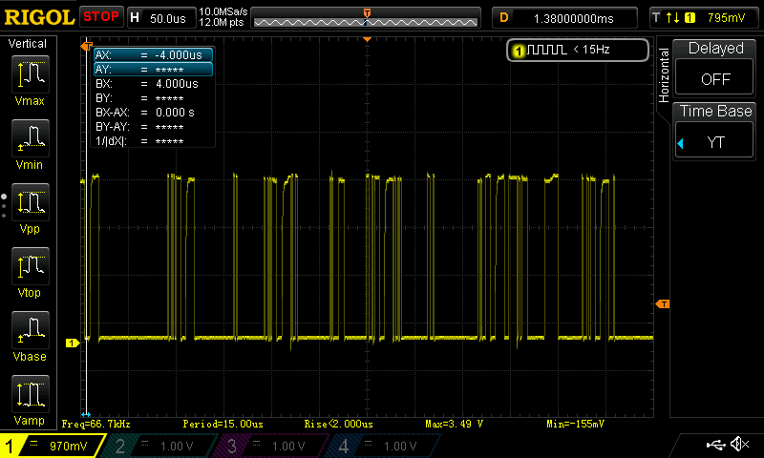Click the cursor marker at bottom of grid
This screenshot has height=458, width=764.
(x=86, y=415)
